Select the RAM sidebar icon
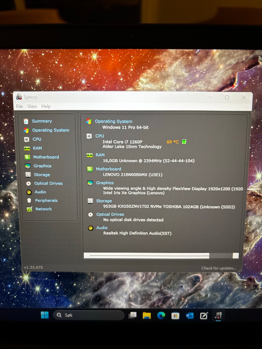The width and height of the screenshot is (262, 349). 27,148
